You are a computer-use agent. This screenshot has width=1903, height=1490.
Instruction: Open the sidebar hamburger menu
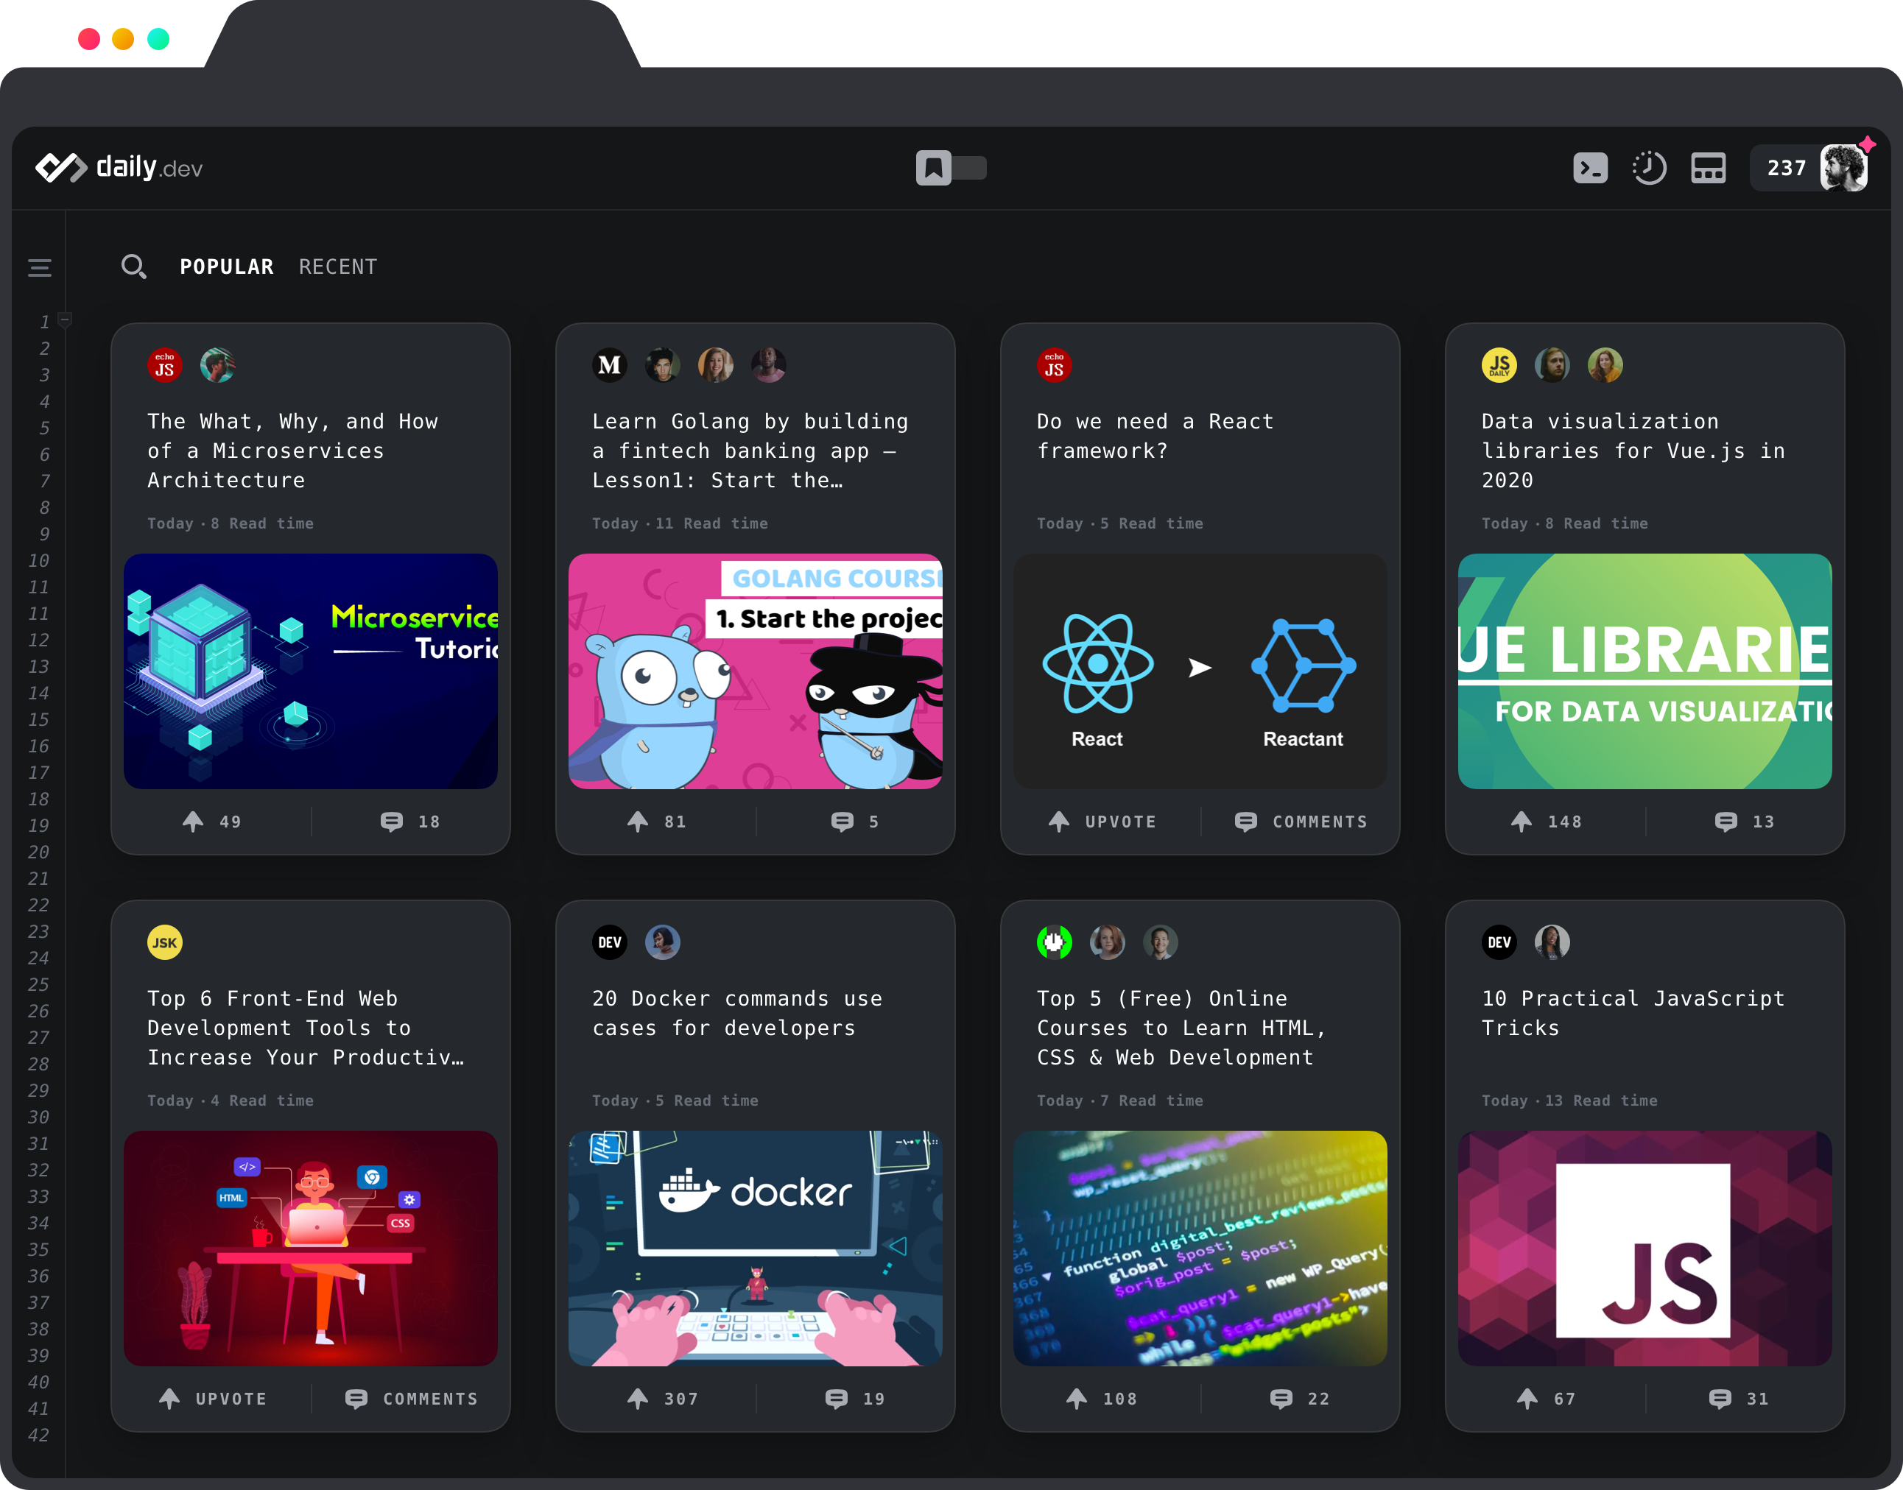click(x=39, y=268)
